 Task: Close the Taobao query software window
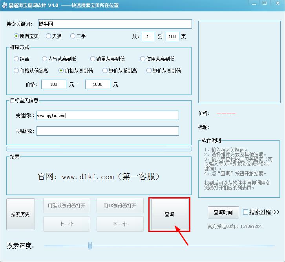tap(276, 4)
